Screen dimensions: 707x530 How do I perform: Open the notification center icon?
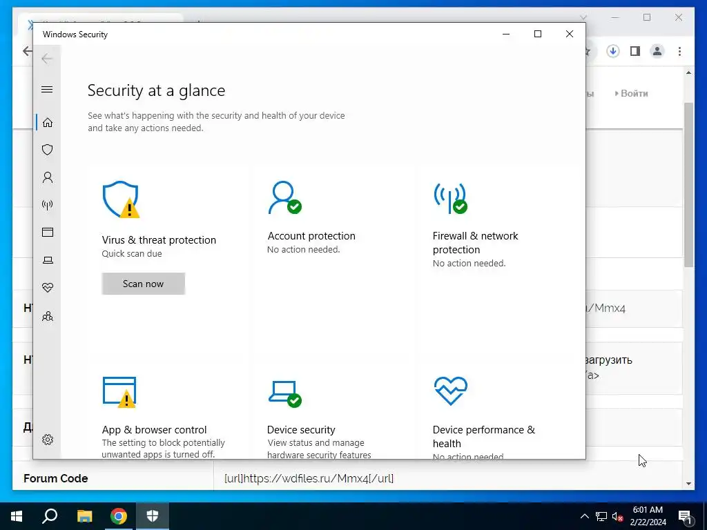click(686, 517)
